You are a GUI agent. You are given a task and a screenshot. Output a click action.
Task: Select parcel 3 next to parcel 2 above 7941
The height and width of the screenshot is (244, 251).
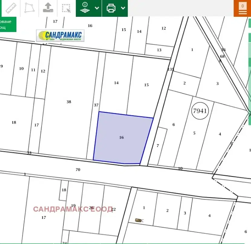point(217,83)
